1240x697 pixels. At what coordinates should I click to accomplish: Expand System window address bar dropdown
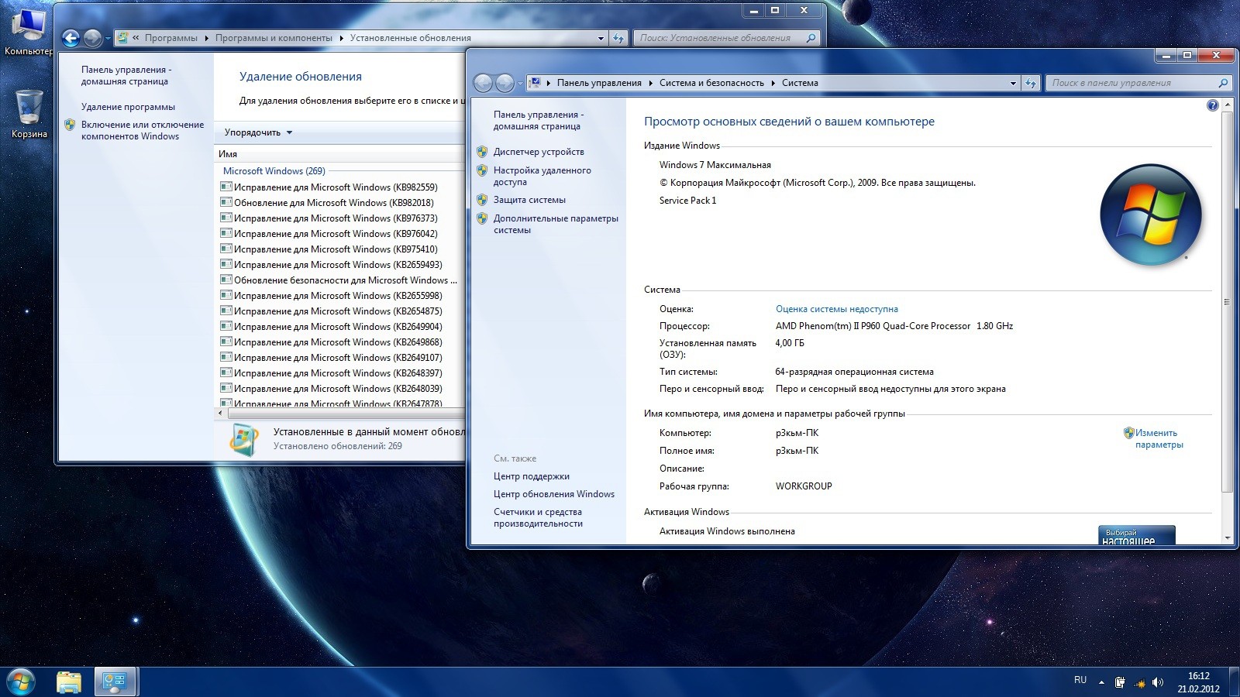click(1013, 83)
